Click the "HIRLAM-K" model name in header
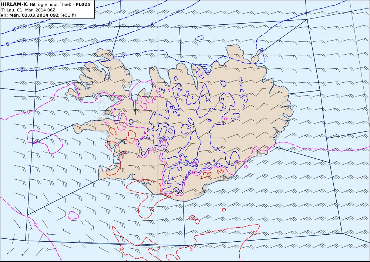 (14, 4)
